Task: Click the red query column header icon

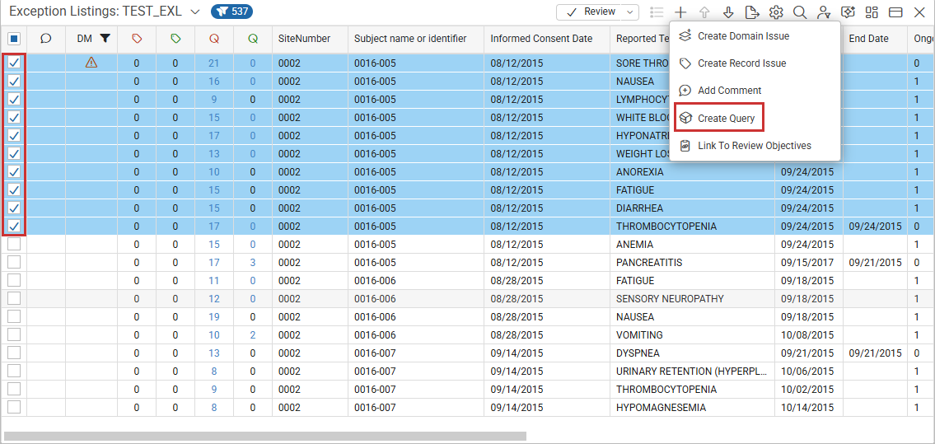Action: coord(214,39)
